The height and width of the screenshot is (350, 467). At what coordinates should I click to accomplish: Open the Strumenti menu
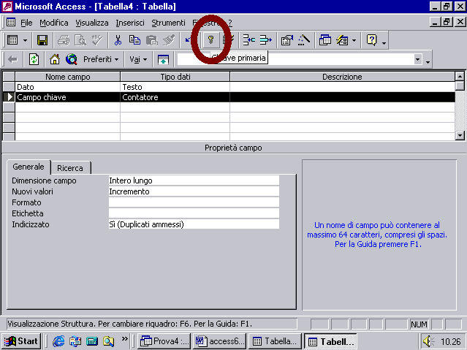[168, 23]
